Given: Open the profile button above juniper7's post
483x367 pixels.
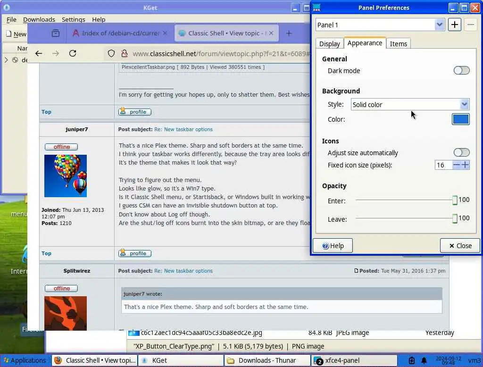Looking at the screenshot, I should (135, 112).
